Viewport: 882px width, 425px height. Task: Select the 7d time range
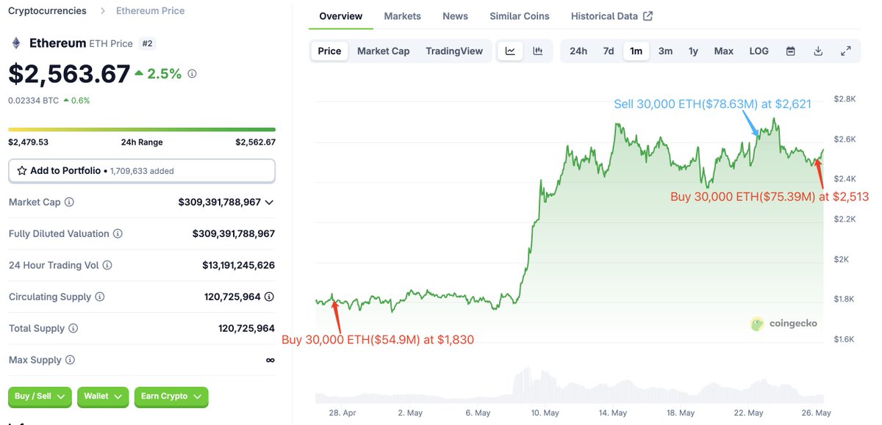(609, 51)
